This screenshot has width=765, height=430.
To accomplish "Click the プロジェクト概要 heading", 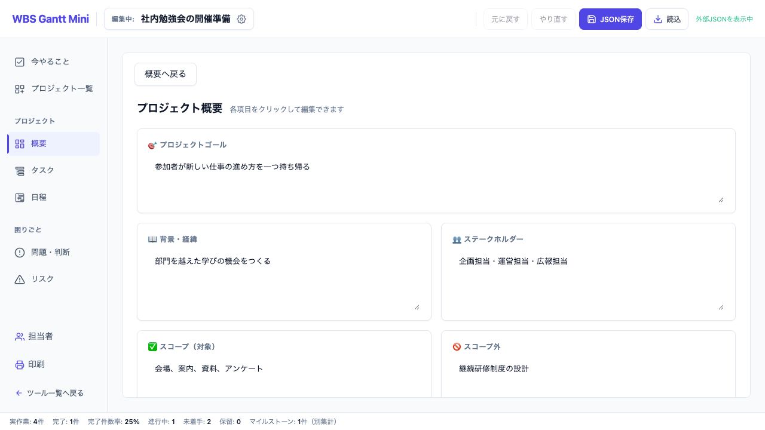I will click(x=179, y=108).
